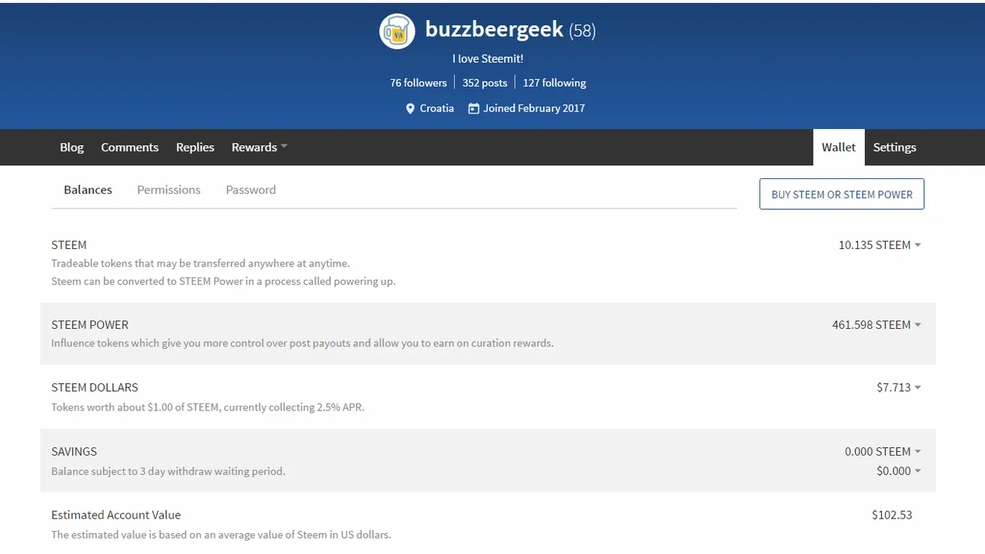The image size is (985, 554).
Task: Switch to the Permissions sub-tab
Action: [169, 190]
